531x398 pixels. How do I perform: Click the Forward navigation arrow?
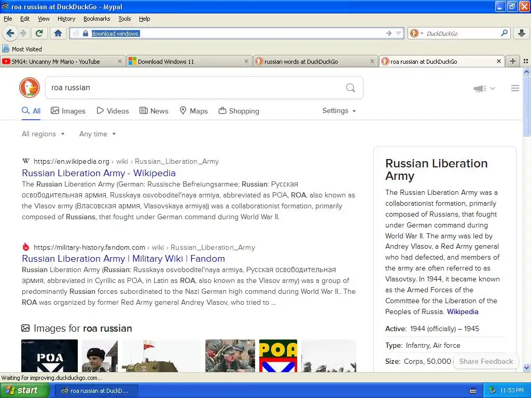23,33
